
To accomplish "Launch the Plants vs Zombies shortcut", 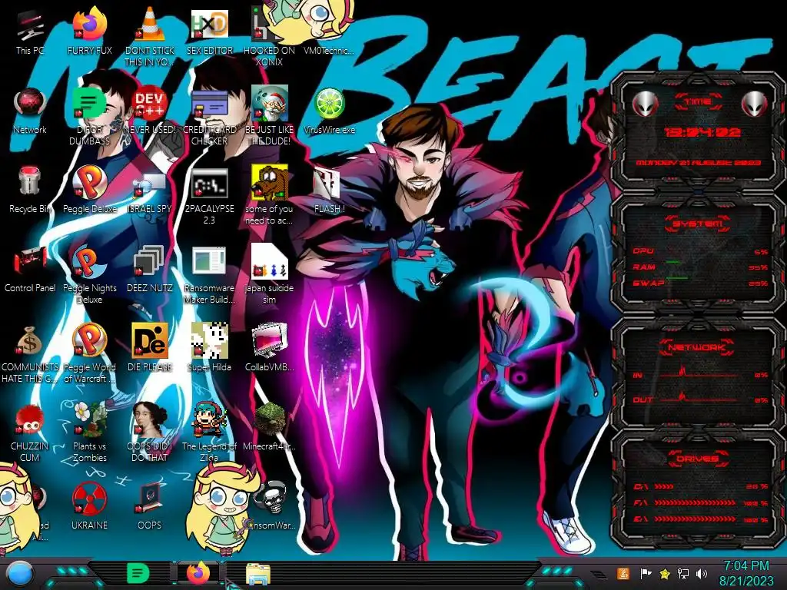I will [89, 419].
